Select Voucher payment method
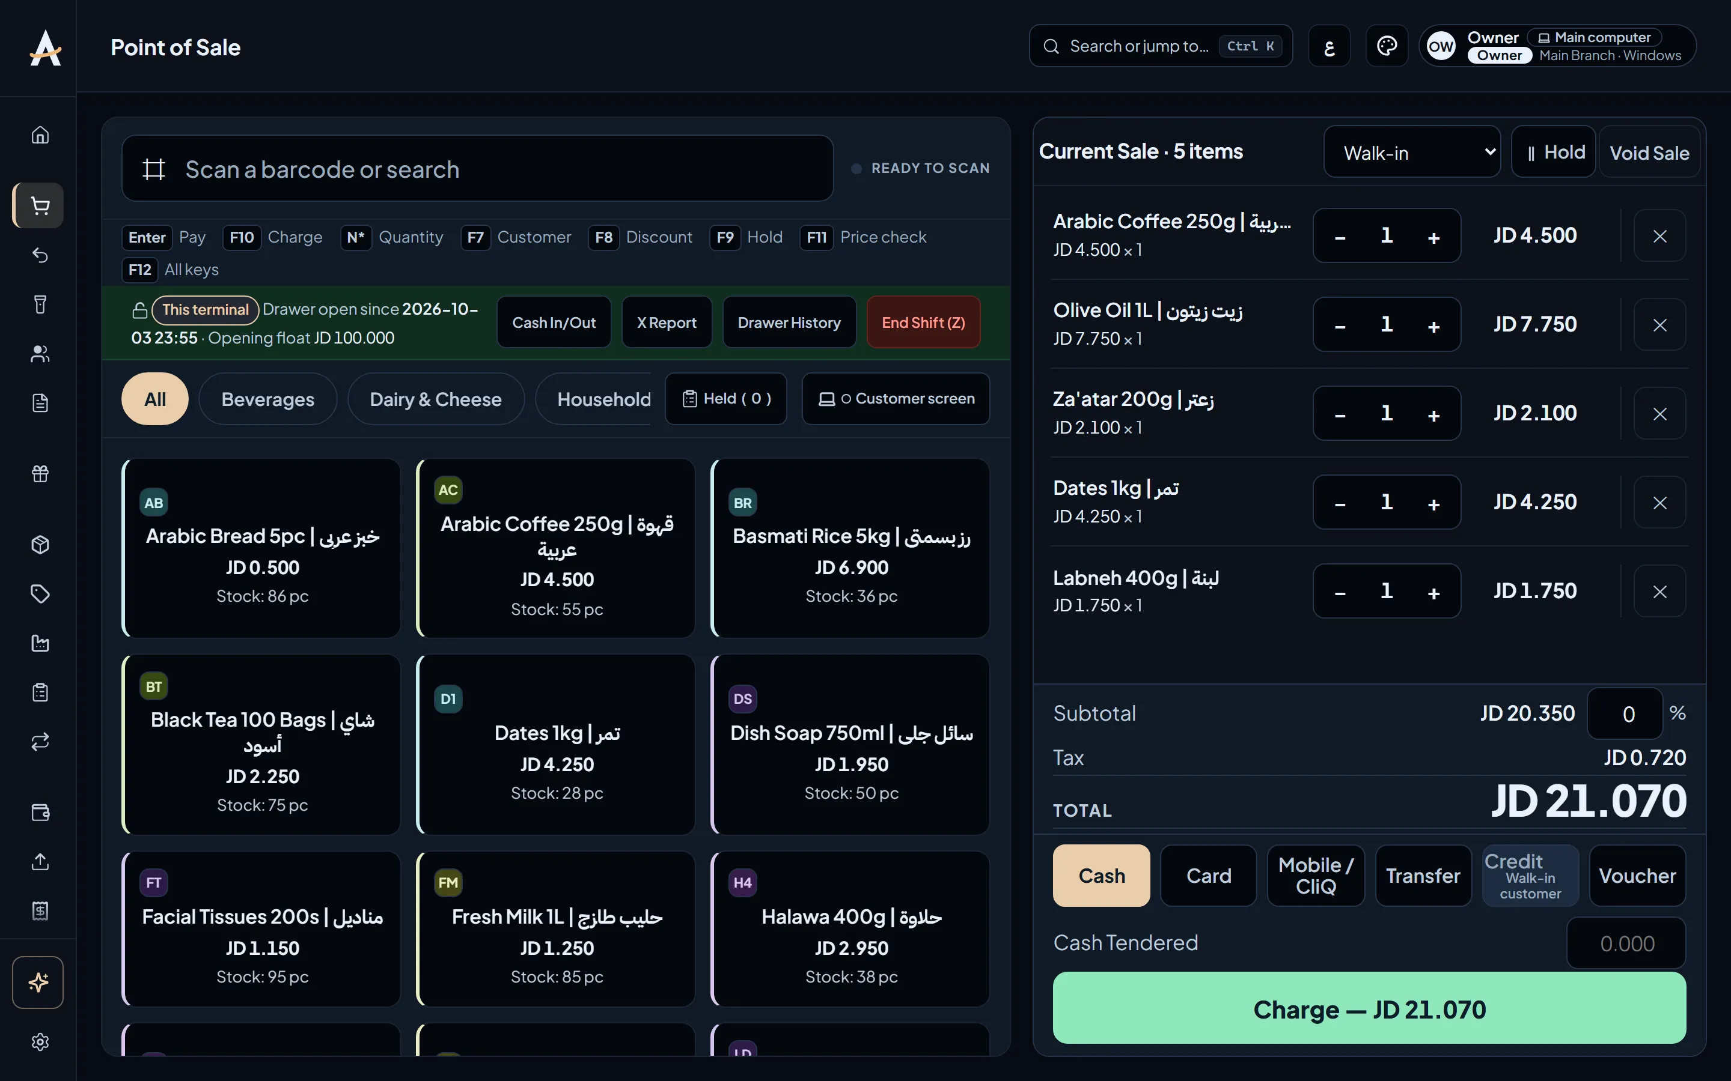Screen dimensions: 1731x1081 (x=1637, y=876)
